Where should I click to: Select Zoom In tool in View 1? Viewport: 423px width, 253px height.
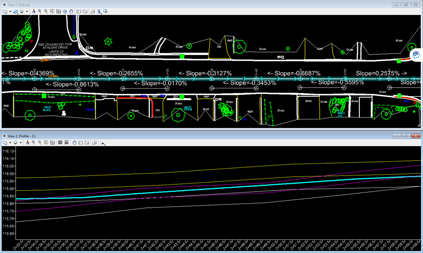(x=39, y=11)
